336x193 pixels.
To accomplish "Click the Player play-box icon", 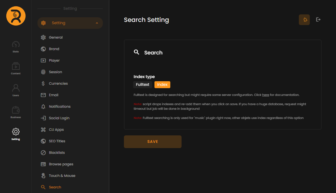I will pos(43,60).
